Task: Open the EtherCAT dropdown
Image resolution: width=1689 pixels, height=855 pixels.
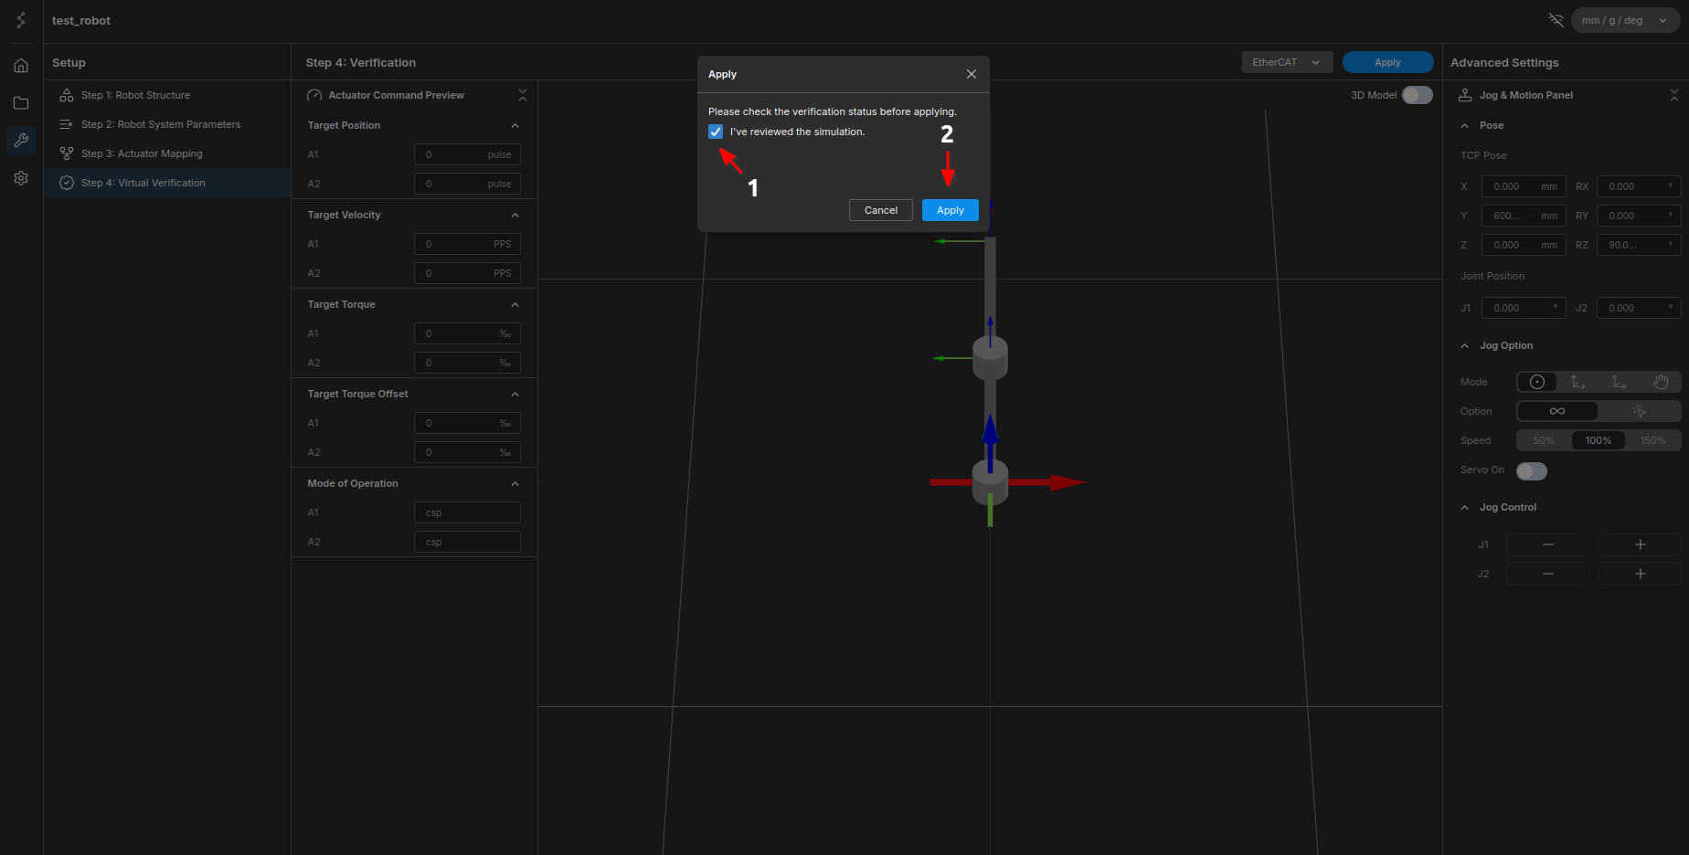Action: tap(1286, 62)
